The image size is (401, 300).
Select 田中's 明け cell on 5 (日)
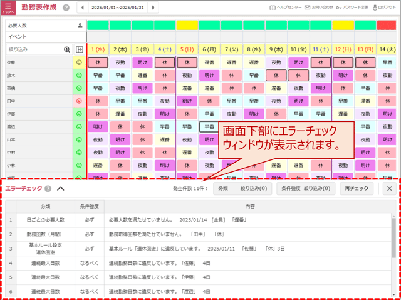point(187,101)
